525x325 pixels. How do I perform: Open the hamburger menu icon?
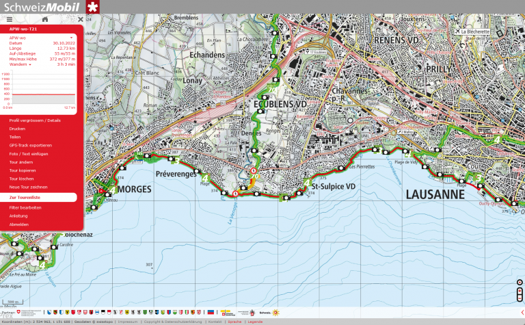click(10, 20)
